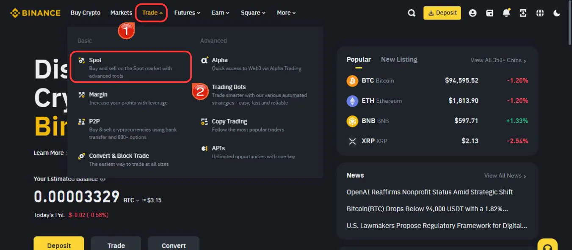Viewport: 572px width, 250px height.
Task: Click the Copy Trading icon
Action: tap(204, 121)
